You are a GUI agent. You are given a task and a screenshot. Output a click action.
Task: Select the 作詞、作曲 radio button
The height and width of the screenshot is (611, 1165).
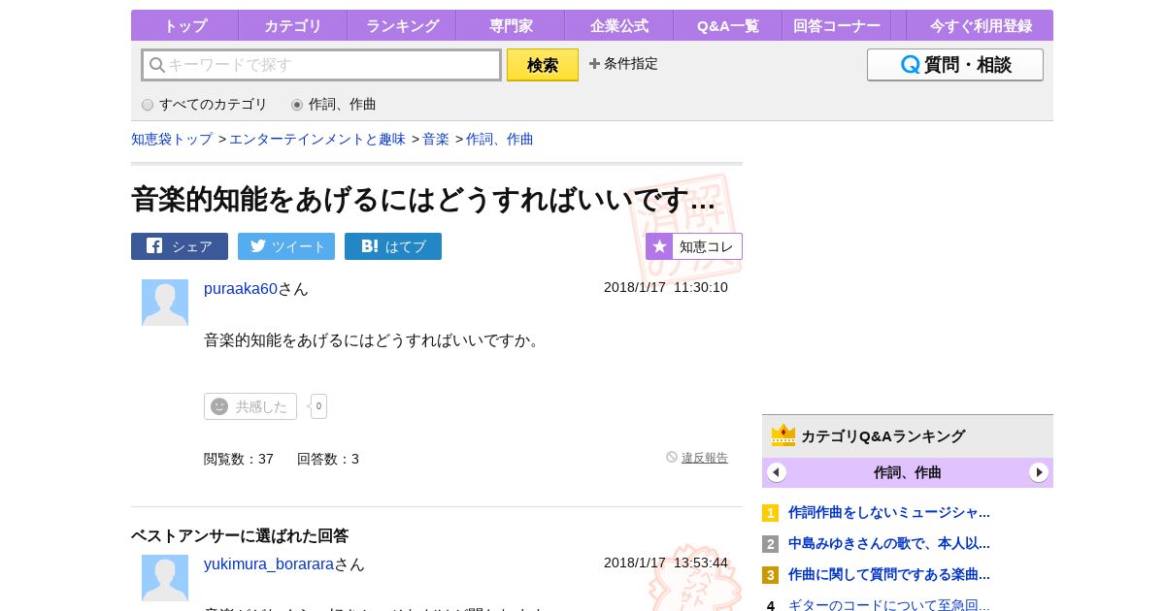point(297,105)
